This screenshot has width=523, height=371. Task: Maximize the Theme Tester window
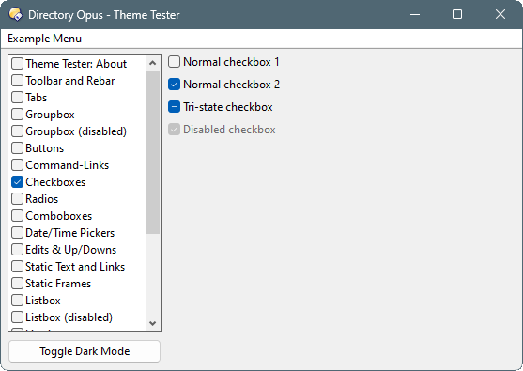[457, 14]
